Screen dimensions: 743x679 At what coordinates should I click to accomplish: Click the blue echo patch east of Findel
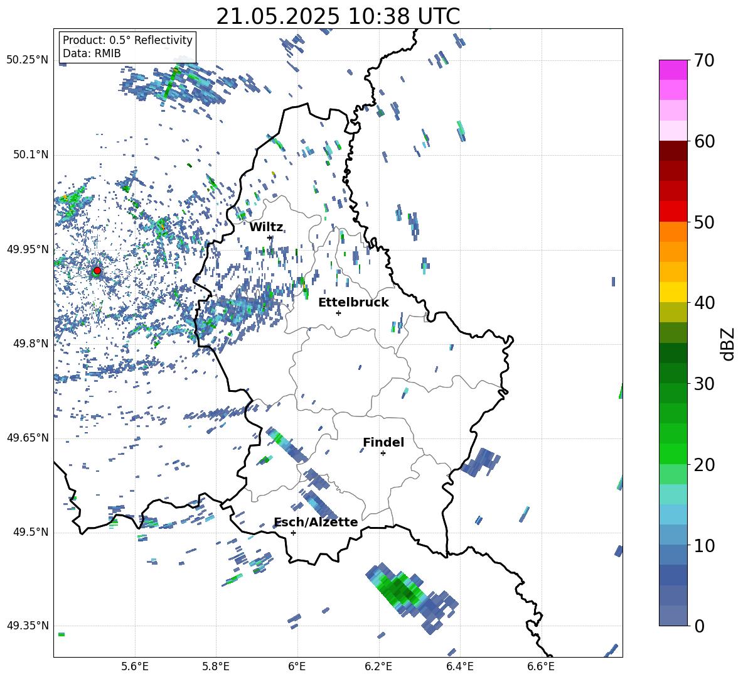(481, 462)
